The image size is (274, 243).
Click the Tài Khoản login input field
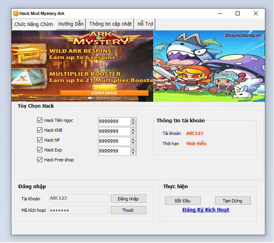coord(78,198)
